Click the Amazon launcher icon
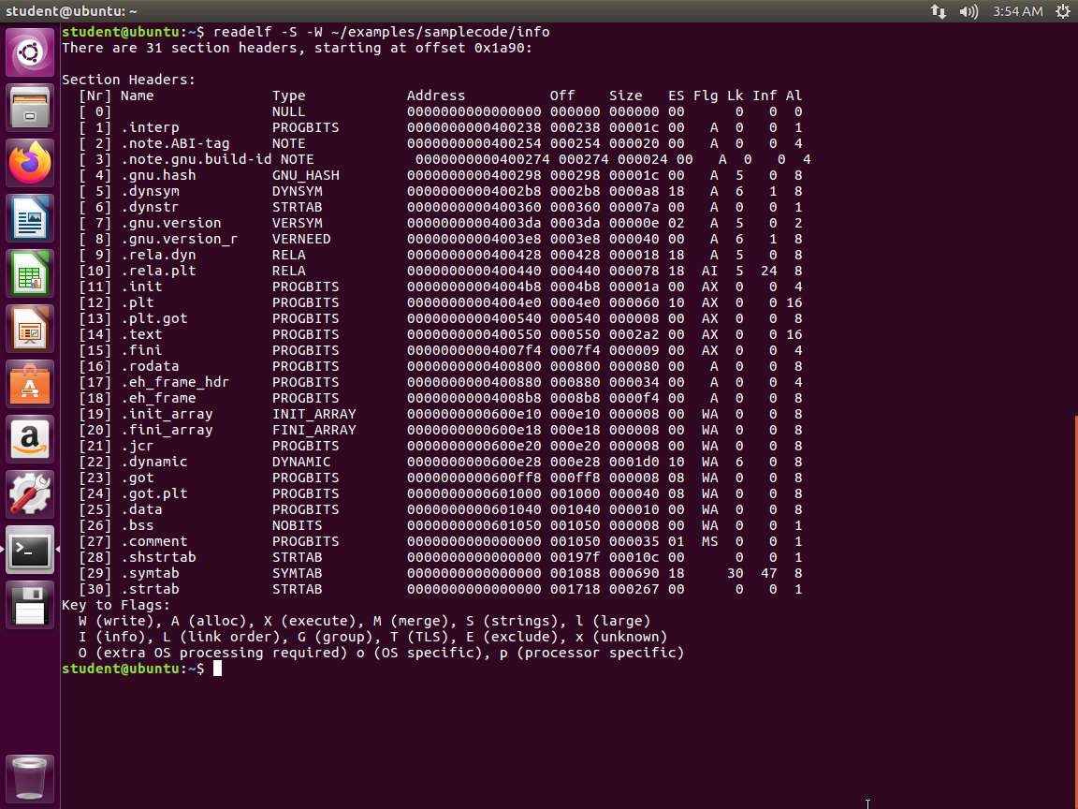 (30, 440)
